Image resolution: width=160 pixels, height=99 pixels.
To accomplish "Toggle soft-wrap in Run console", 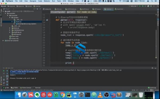I will coord(7,76).
